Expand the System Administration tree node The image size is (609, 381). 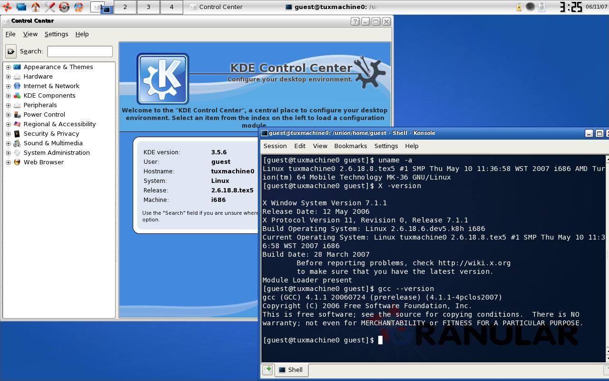tap(8, 153)
